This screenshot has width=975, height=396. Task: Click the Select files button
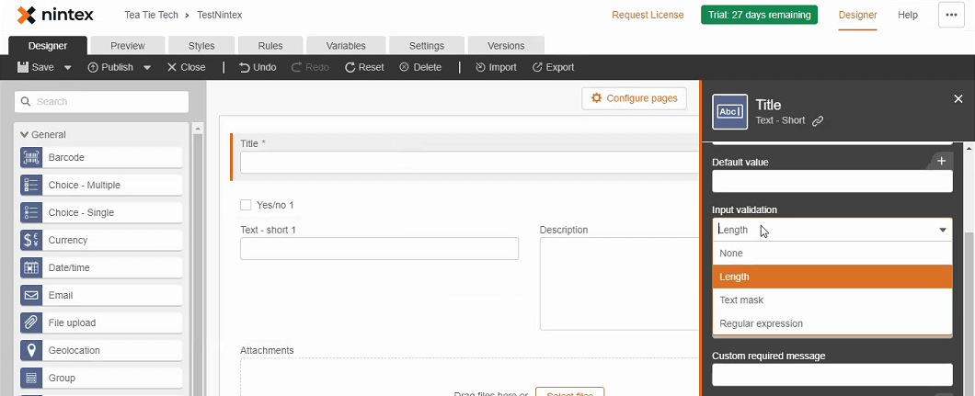[x=569, y=392]
